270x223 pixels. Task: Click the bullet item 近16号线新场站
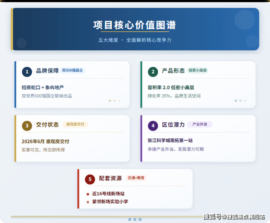click(x=108, y=194)
